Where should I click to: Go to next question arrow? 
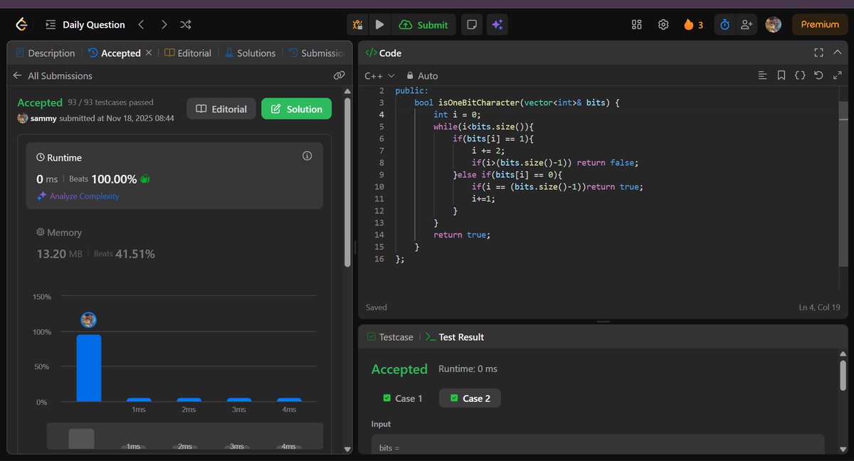click(164, 24)
